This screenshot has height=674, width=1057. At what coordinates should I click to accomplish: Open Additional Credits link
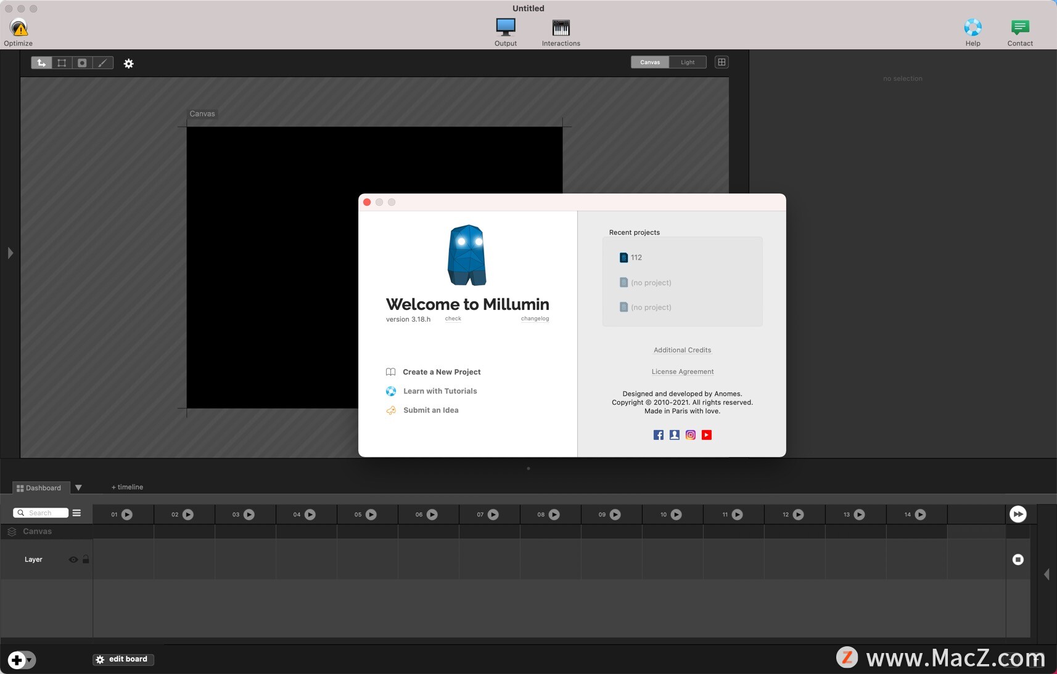point(682,350)
